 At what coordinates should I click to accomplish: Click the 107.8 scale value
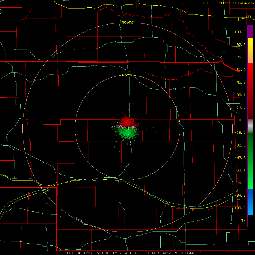pyautogui.click(x=240, y=32)
